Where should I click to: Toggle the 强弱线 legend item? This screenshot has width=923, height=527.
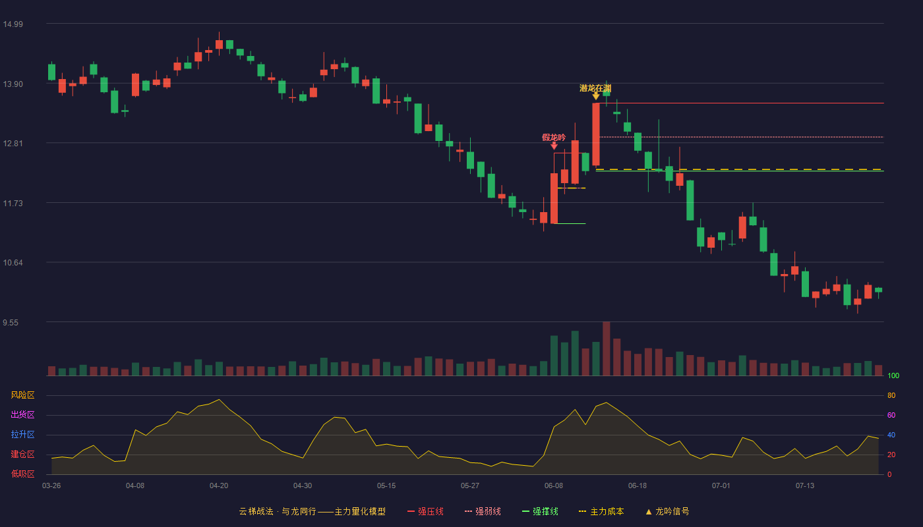(483, 511)
